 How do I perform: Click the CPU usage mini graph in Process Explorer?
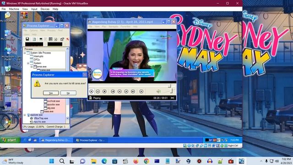tap(34, 44)
